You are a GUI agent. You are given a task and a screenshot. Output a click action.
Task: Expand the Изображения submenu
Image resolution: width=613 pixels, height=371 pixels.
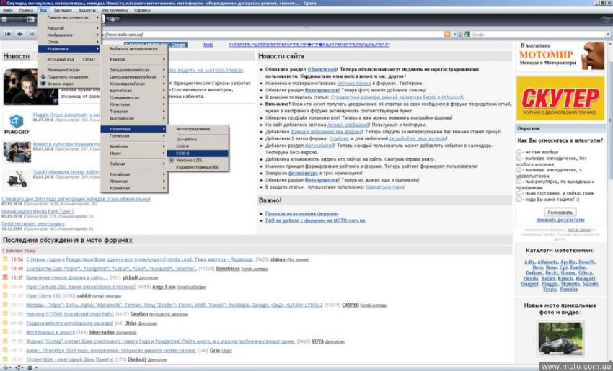69,35
